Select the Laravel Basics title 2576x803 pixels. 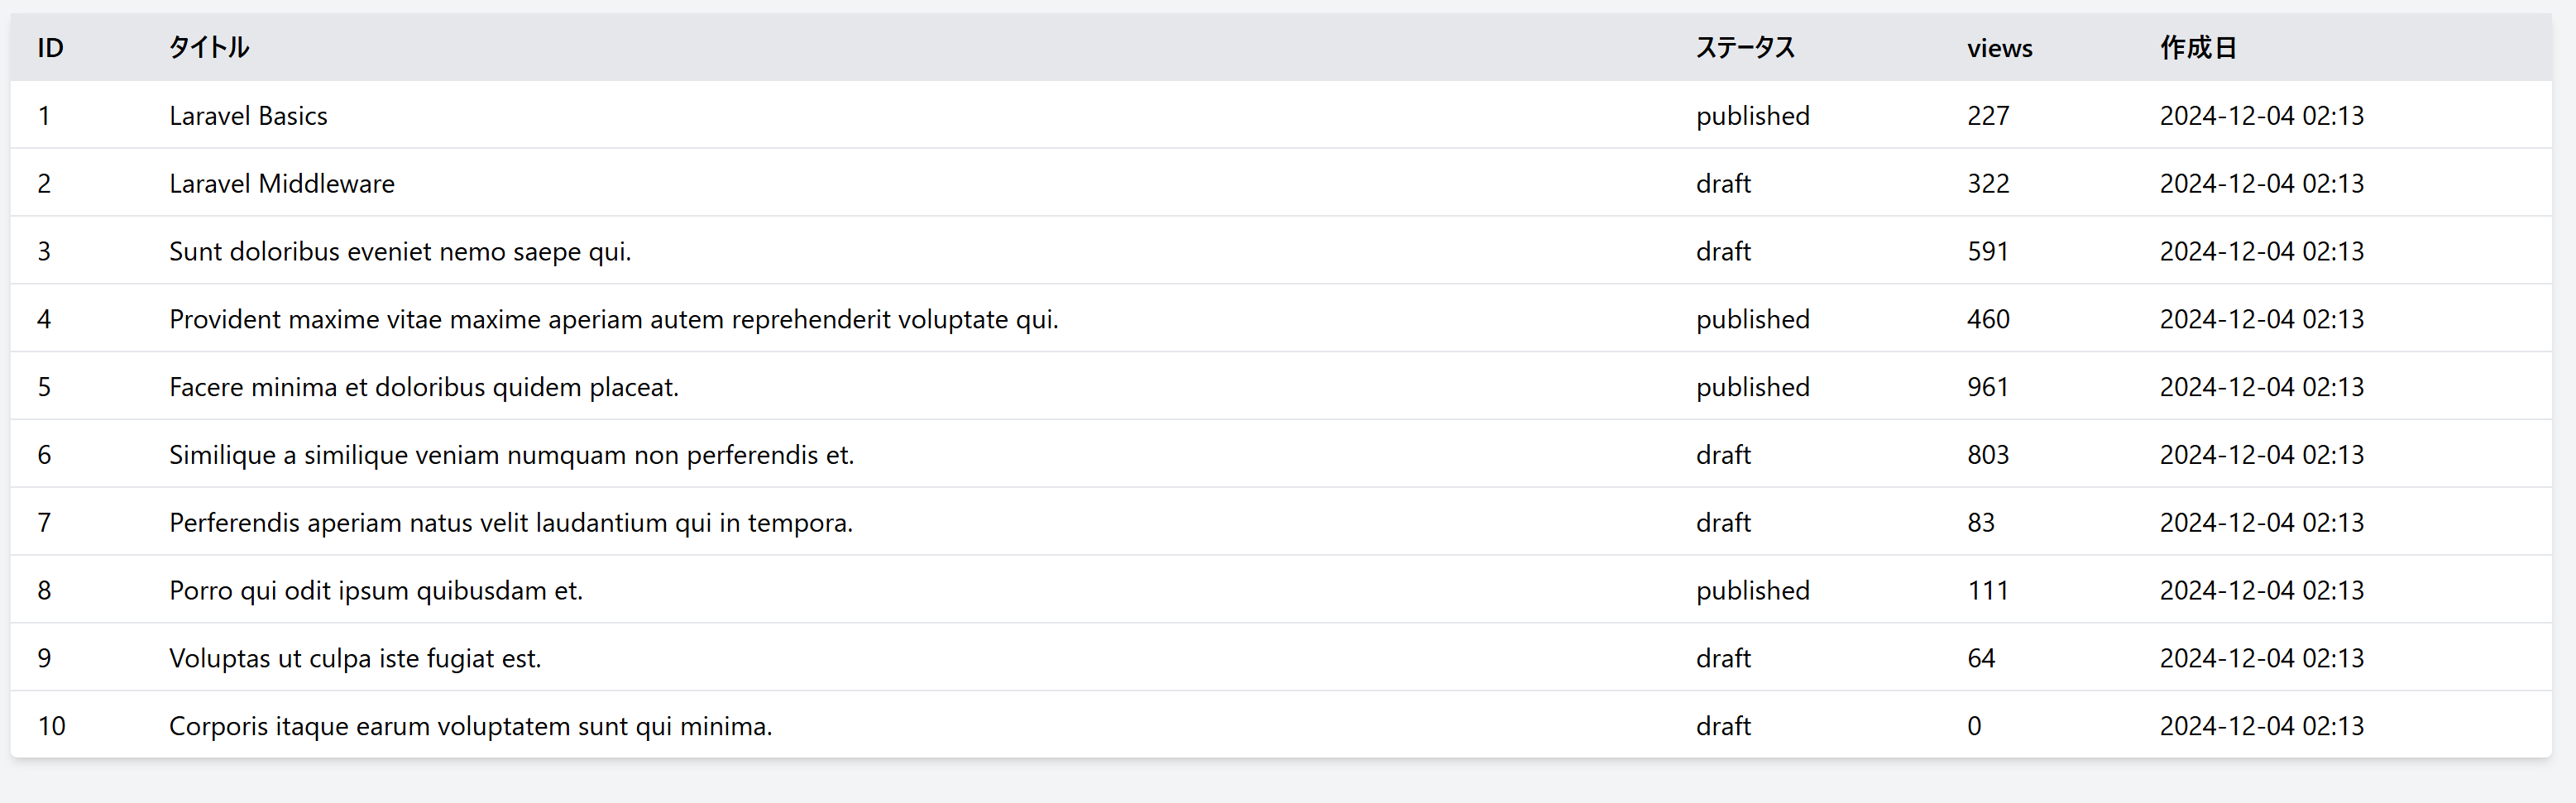tap(248, 116)
